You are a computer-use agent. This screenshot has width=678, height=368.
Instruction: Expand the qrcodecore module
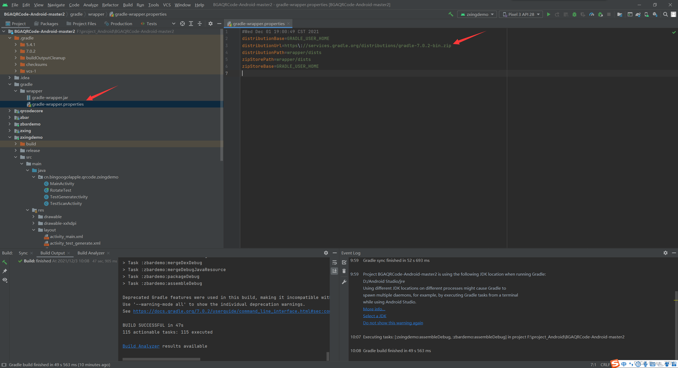click(10, 111)
